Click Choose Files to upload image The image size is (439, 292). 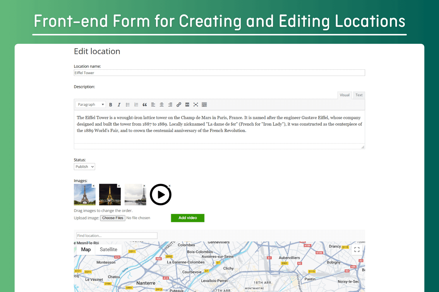point(113,218)
